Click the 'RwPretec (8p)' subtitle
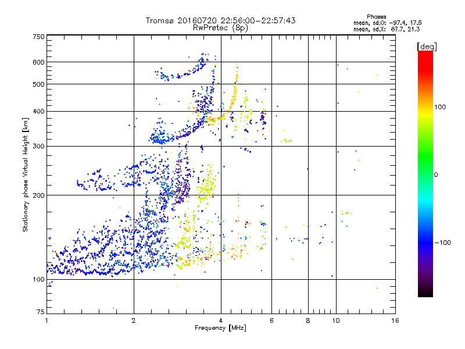 (220, 28)
